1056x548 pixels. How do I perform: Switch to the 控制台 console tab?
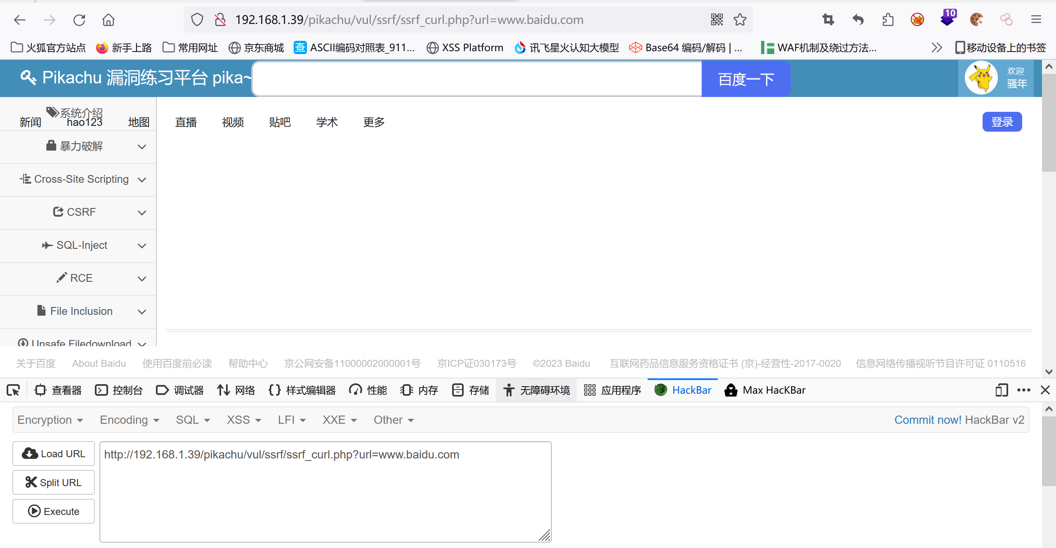pyautogui.click(x=119, y=390)
